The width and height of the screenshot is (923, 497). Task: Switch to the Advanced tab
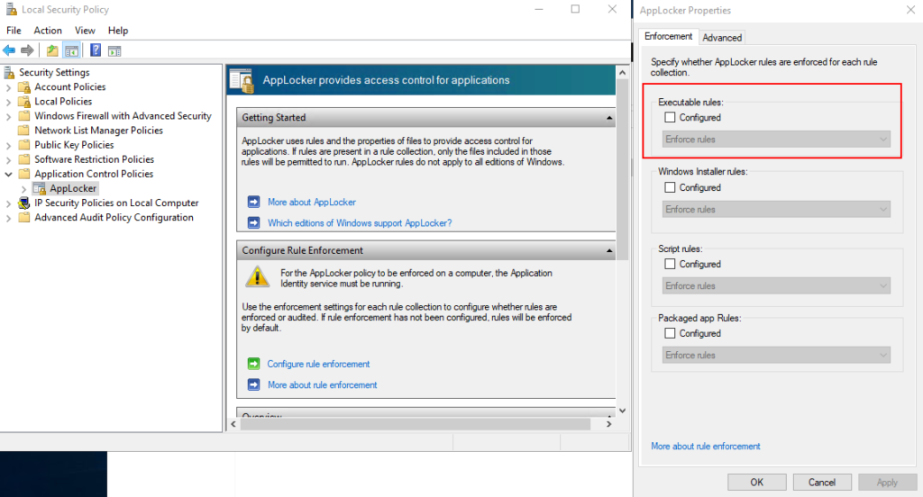[722, 37]
